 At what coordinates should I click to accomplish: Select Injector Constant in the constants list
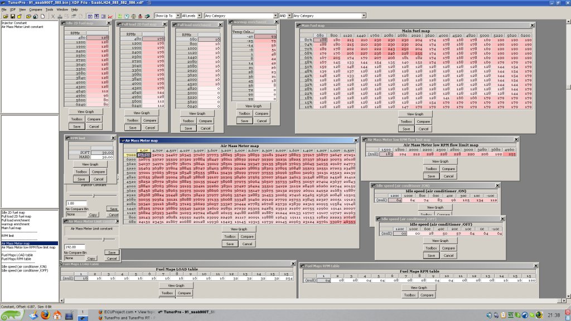coord(14,23)
